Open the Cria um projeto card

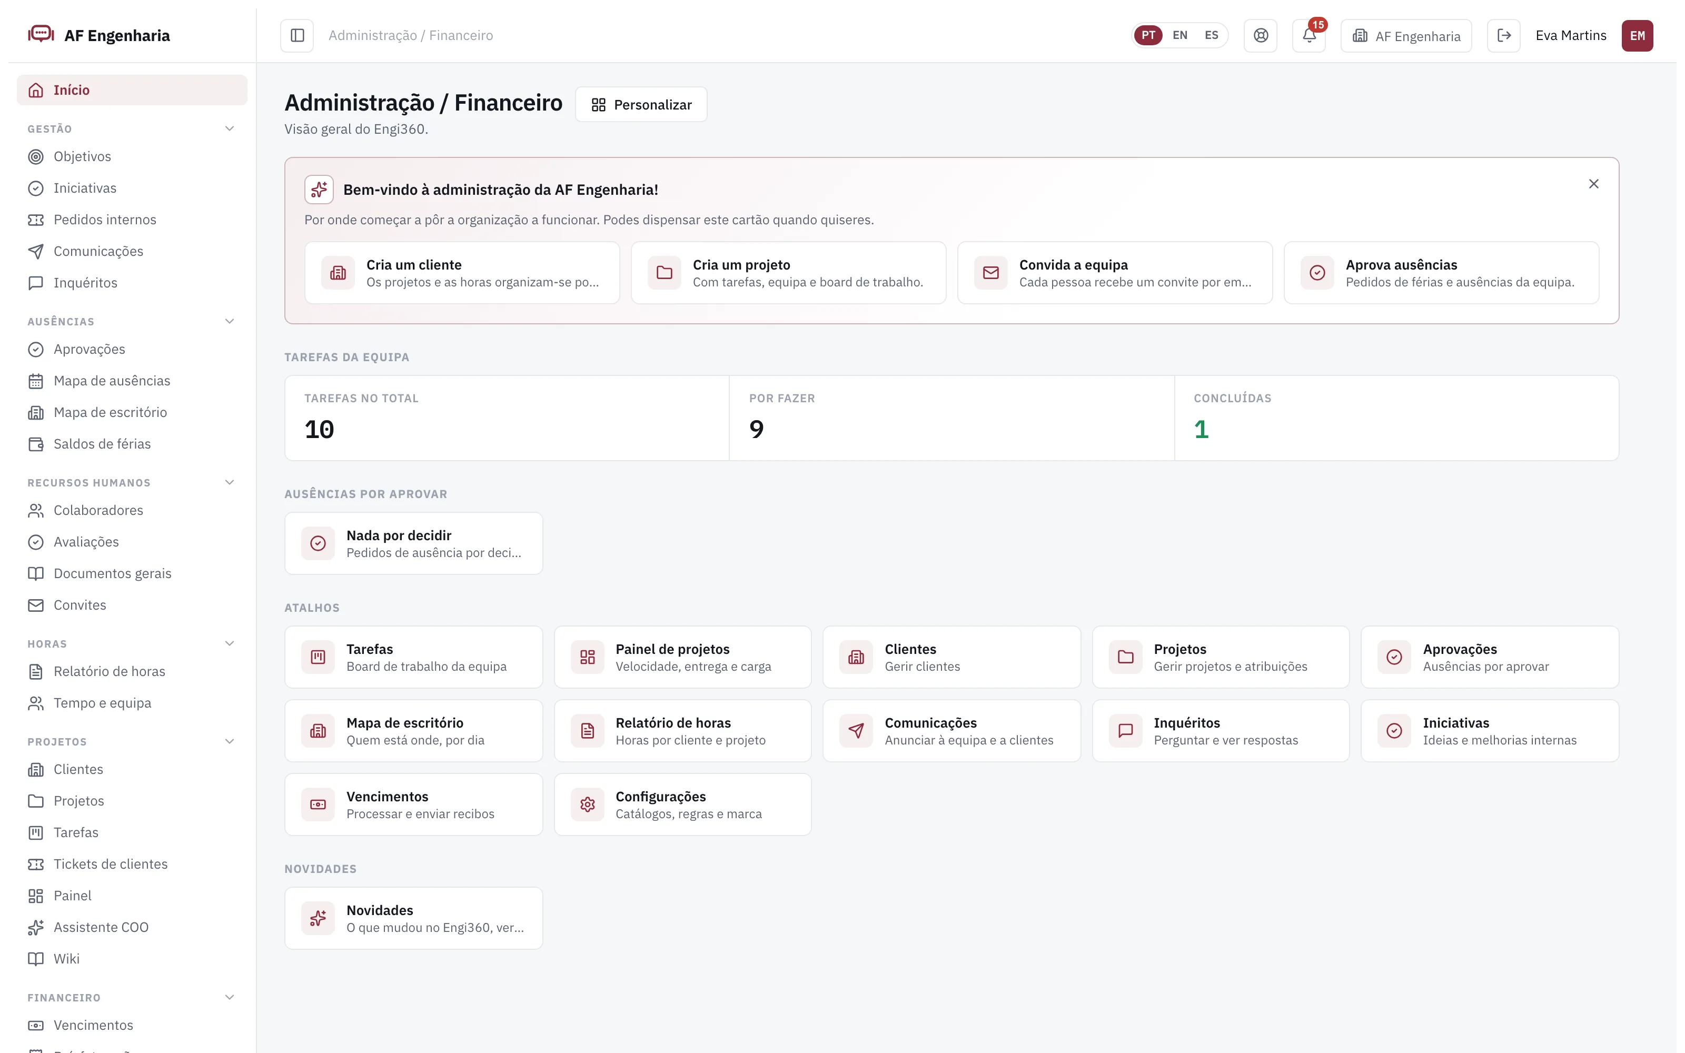(788, 273)
